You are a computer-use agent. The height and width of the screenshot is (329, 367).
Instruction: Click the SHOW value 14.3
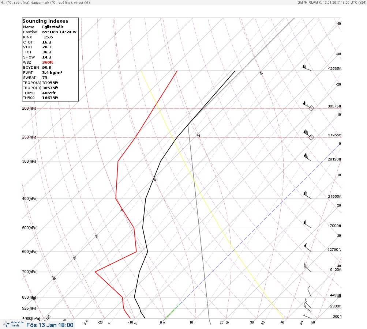tap(47, 57)
